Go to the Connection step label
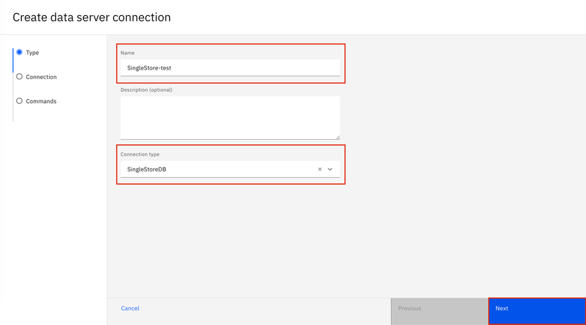This screenshot has height=325, width=586. click(41, 77)
